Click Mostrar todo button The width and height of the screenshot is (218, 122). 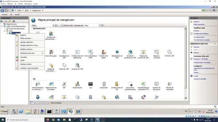67,26
